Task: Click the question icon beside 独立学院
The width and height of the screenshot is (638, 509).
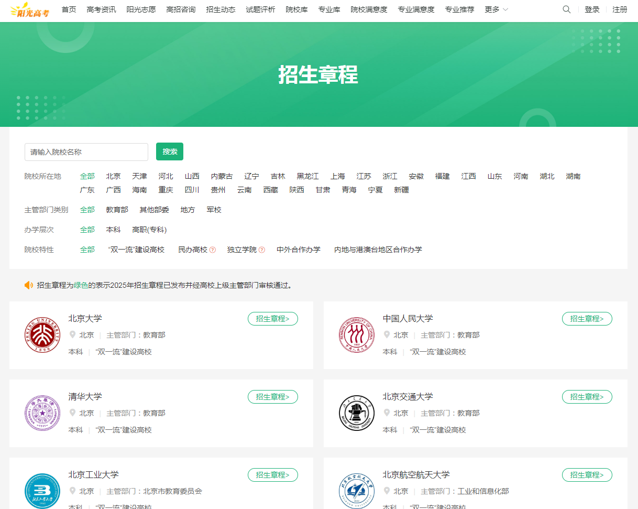Action: pyautogui.click(x=262, y=250)
